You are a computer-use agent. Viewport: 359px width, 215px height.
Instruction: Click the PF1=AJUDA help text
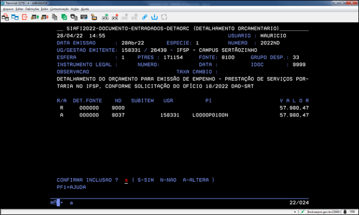71,187
